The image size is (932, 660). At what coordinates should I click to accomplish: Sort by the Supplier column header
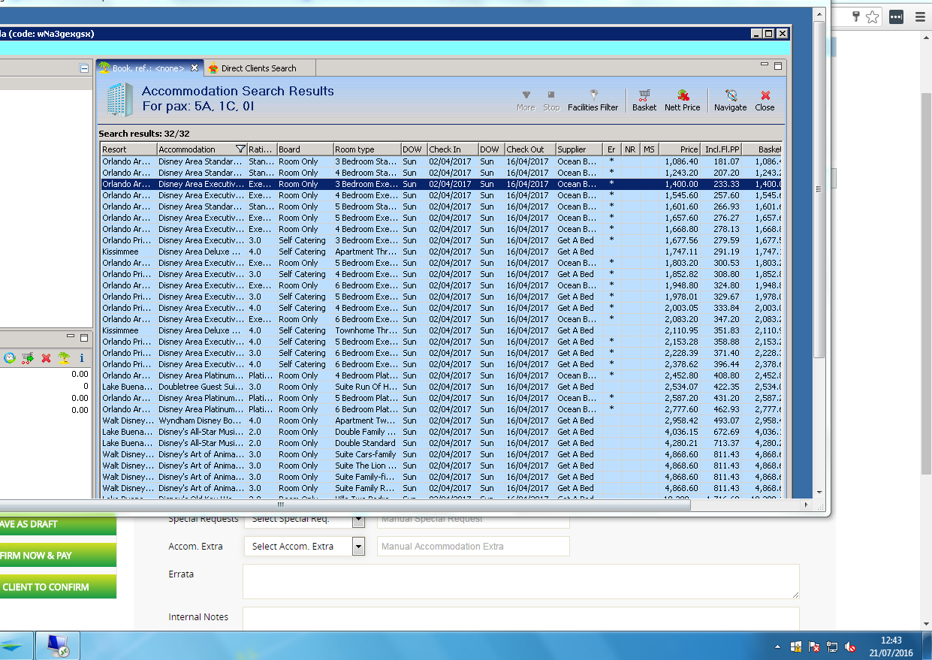click(x=580, y=149)
